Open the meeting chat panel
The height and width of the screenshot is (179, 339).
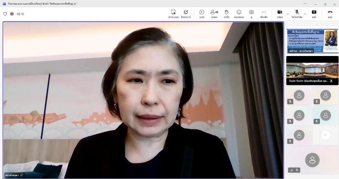click(202, 14)
